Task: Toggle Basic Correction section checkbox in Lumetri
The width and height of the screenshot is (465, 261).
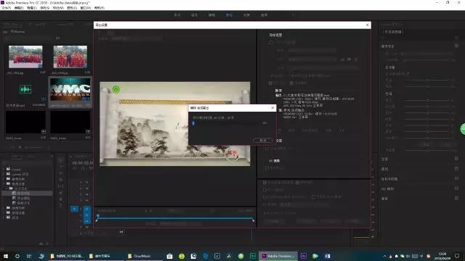Action: (456, 46)
